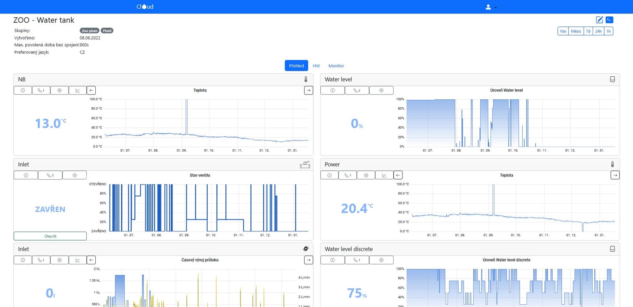Switch the time range to Měsíc
The image size is (633, 307).
[x=576, y=31]
